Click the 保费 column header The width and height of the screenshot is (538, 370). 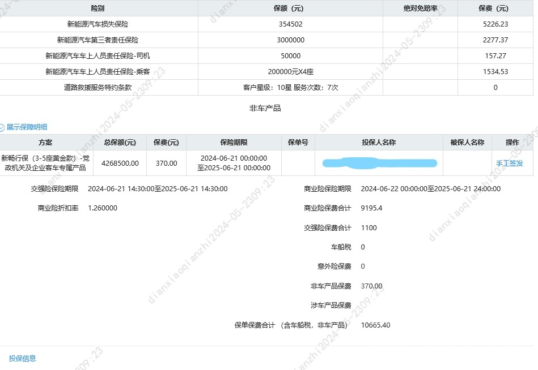[x=494, y=7]
